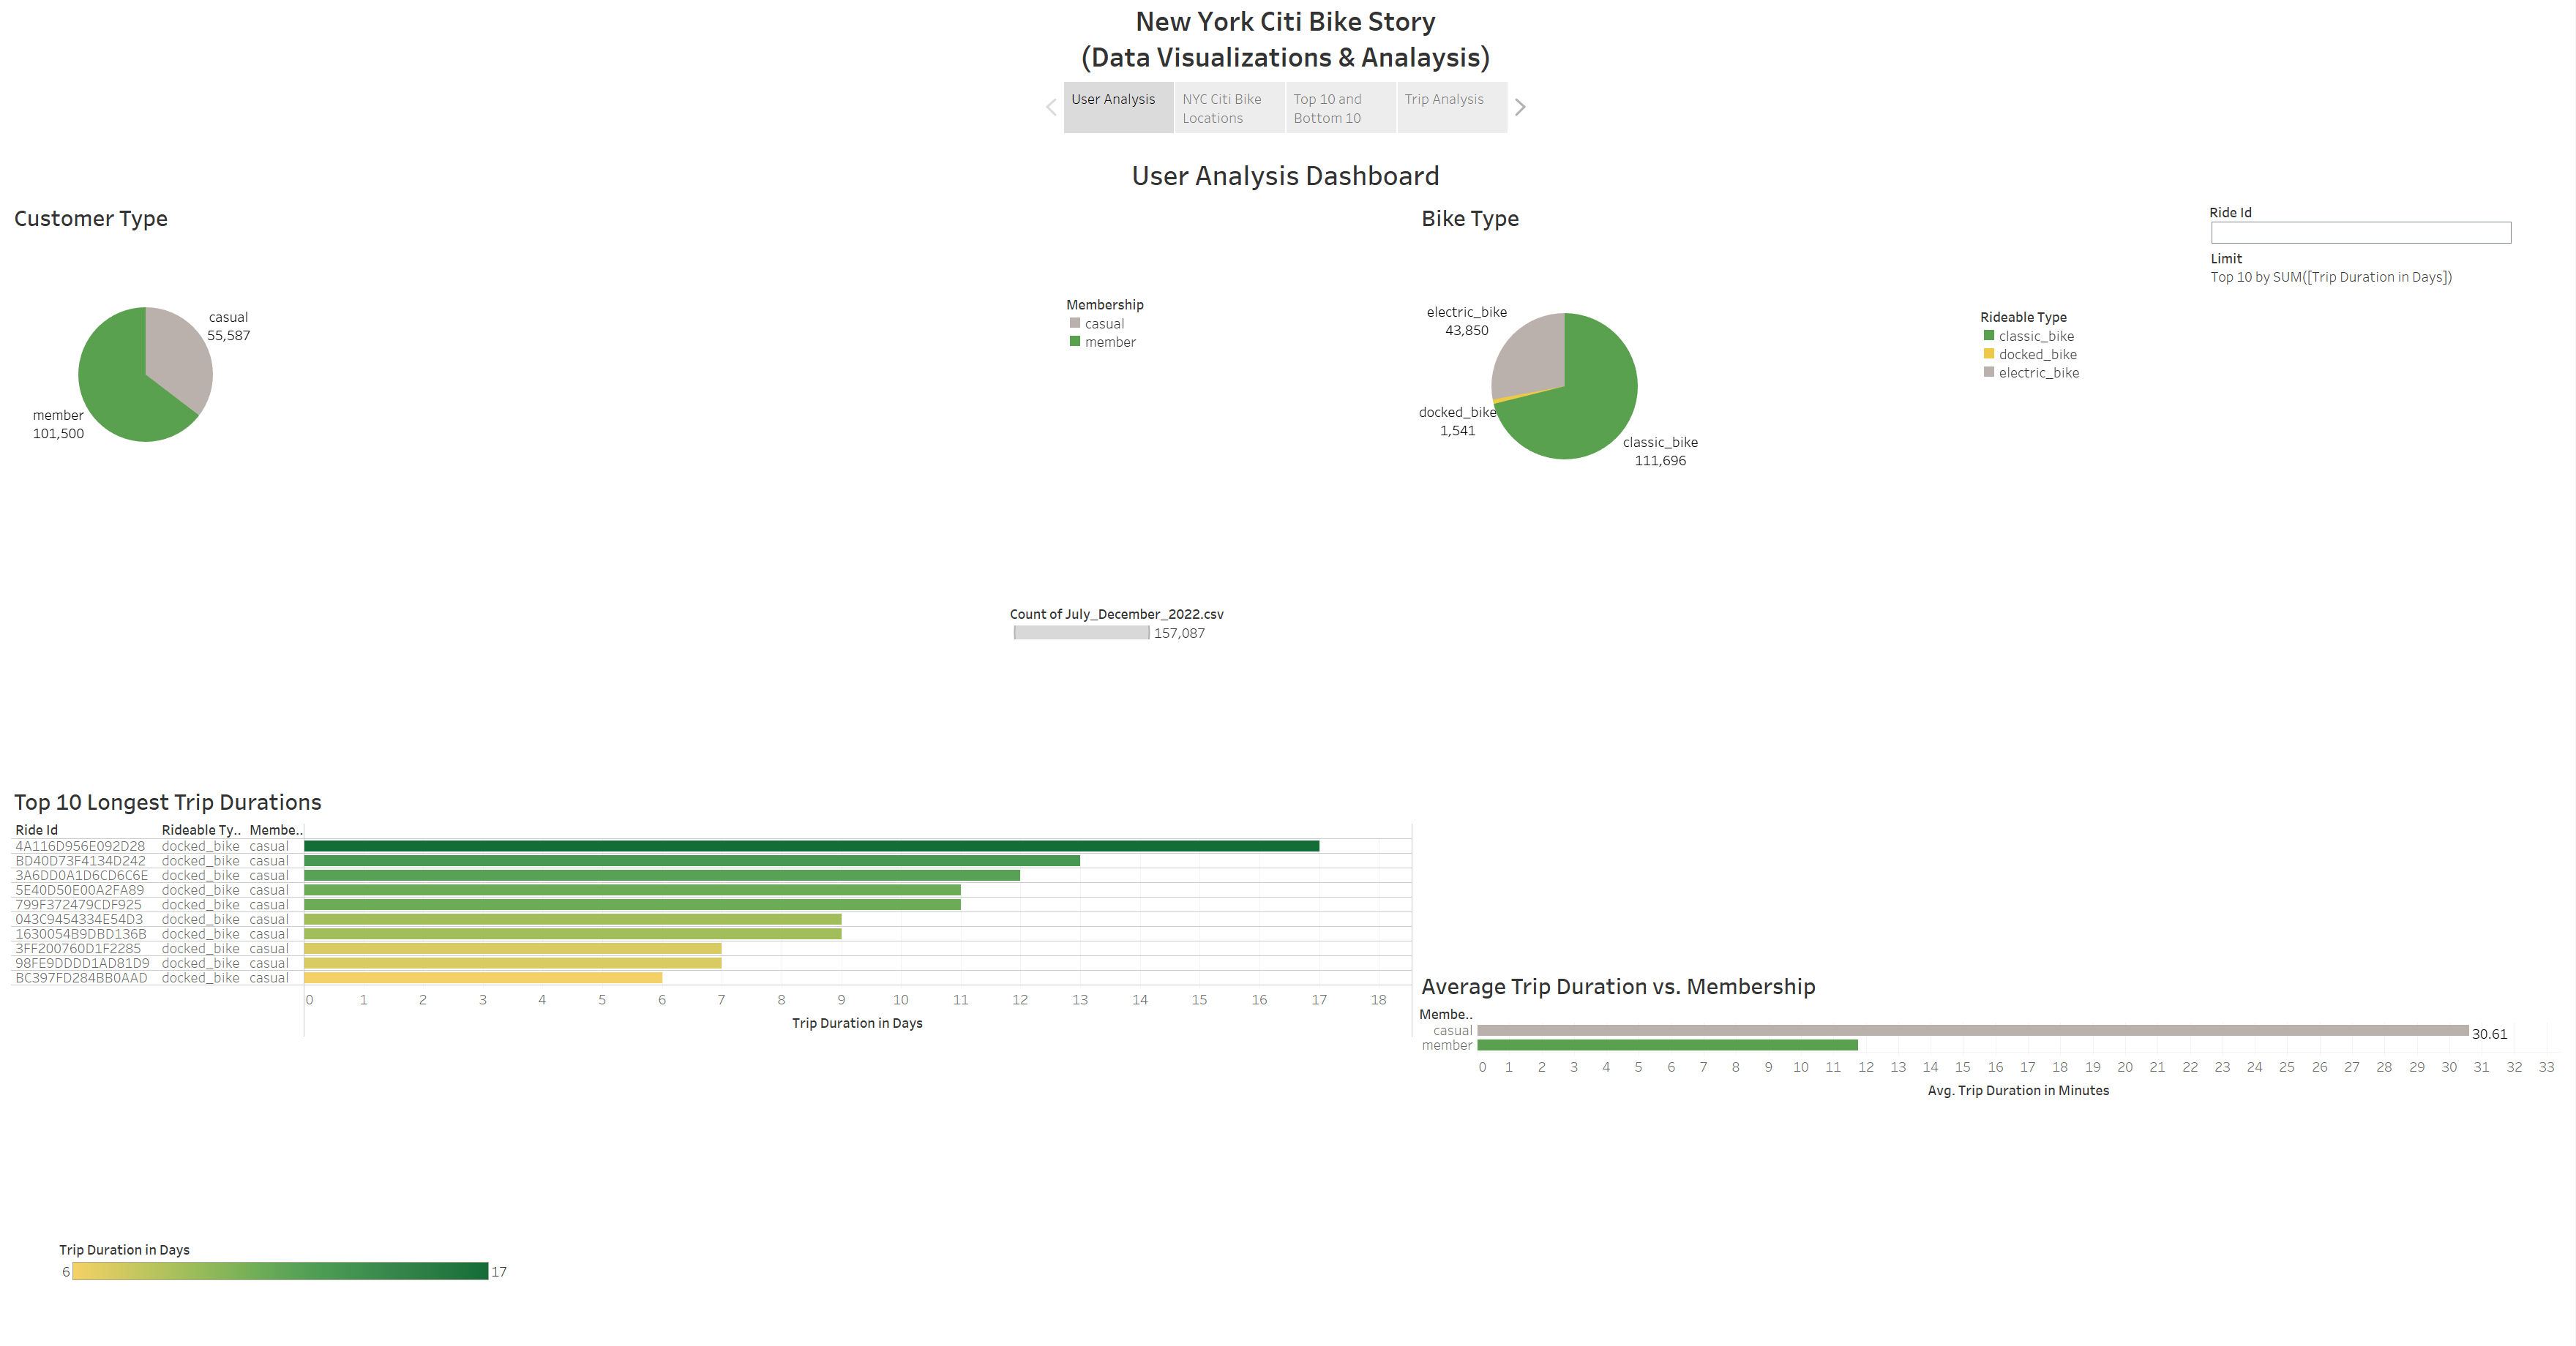Screen dimensions: 2576x1346
Task: Switch to Top 10 and Bottom 10 tab
Action: 1340,107
